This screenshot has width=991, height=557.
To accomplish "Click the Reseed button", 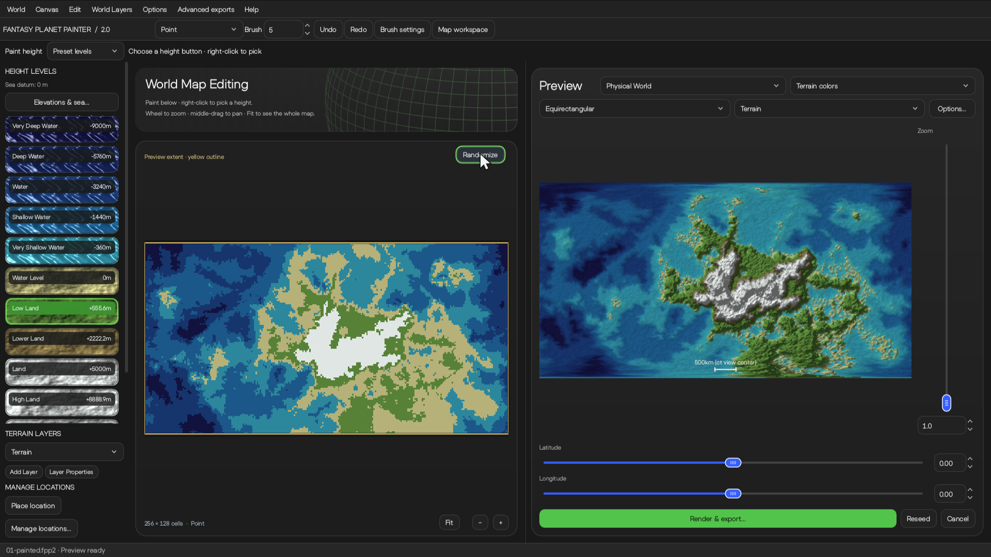I will point(918,519).
